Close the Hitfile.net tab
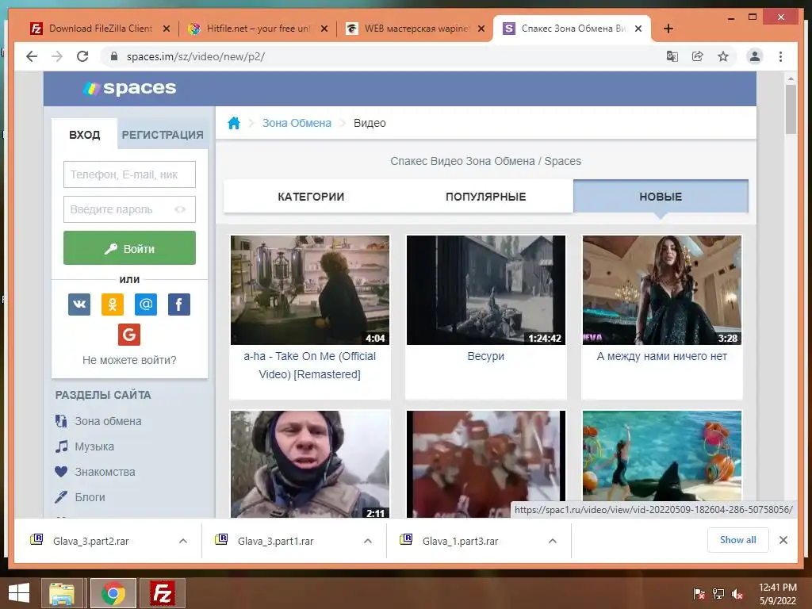Image resolution: width=812 pixels, height=609 pixels. 324,29
